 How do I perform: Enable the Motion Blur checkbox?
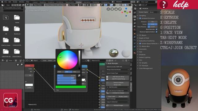(140, 46)
